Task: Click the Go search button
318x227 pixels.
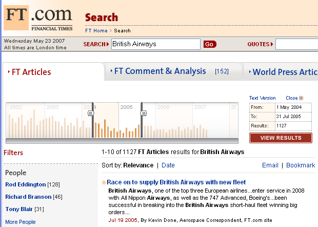Action: click(x=210, y=44)
